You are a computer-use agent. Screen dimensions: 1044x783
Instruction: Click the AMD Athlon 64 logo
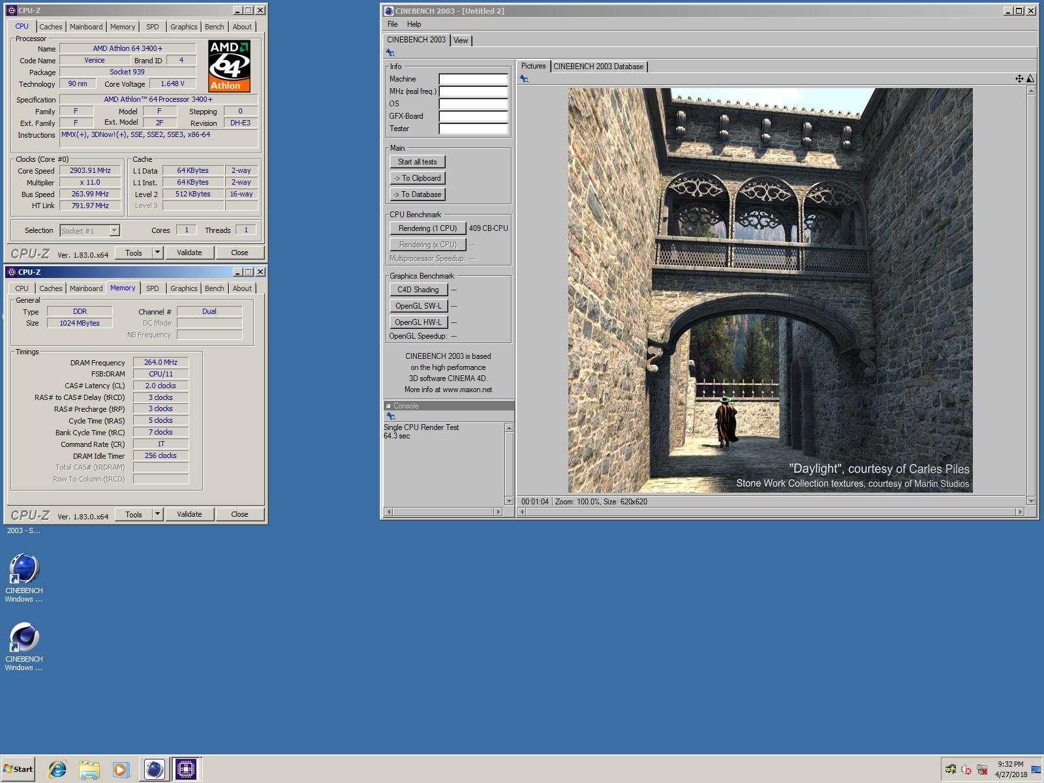click(x=229, y=66)
